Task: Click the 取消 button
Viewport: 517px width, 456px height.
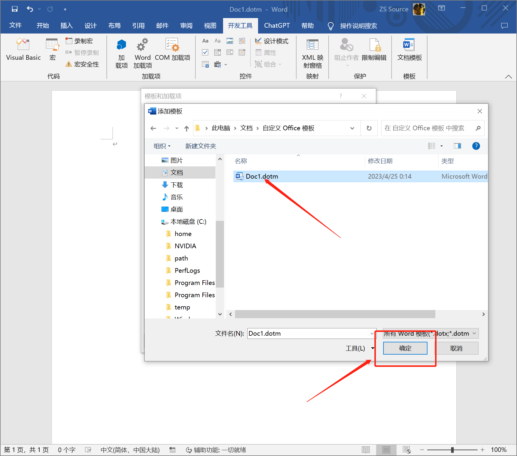Action: [x=456, y=348]
